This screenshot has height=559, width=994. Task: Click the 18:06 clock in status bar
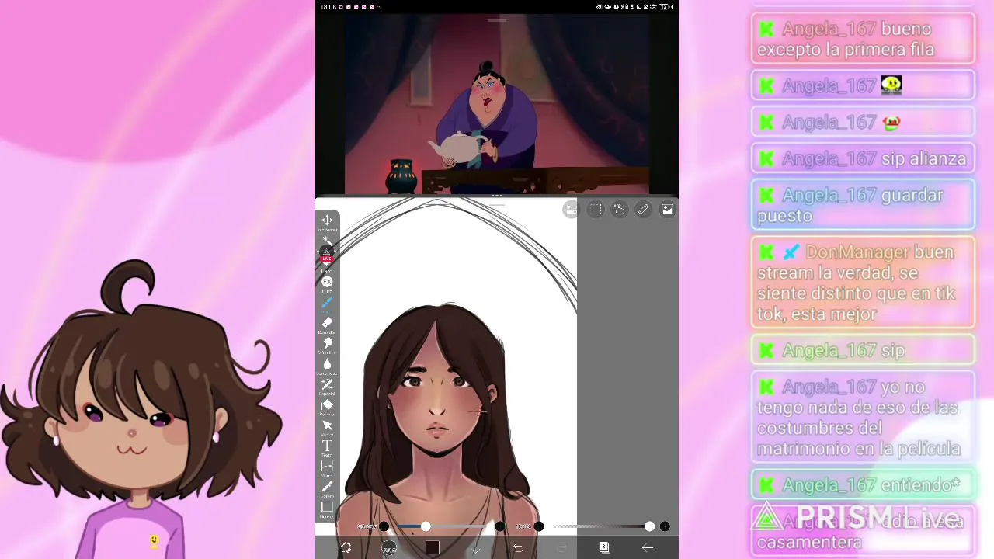[x=328, y=7]
